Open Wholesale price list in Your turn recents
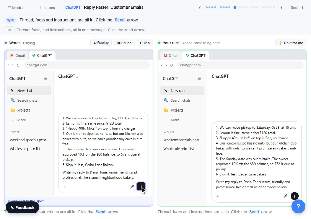 [x=179, y=149]
